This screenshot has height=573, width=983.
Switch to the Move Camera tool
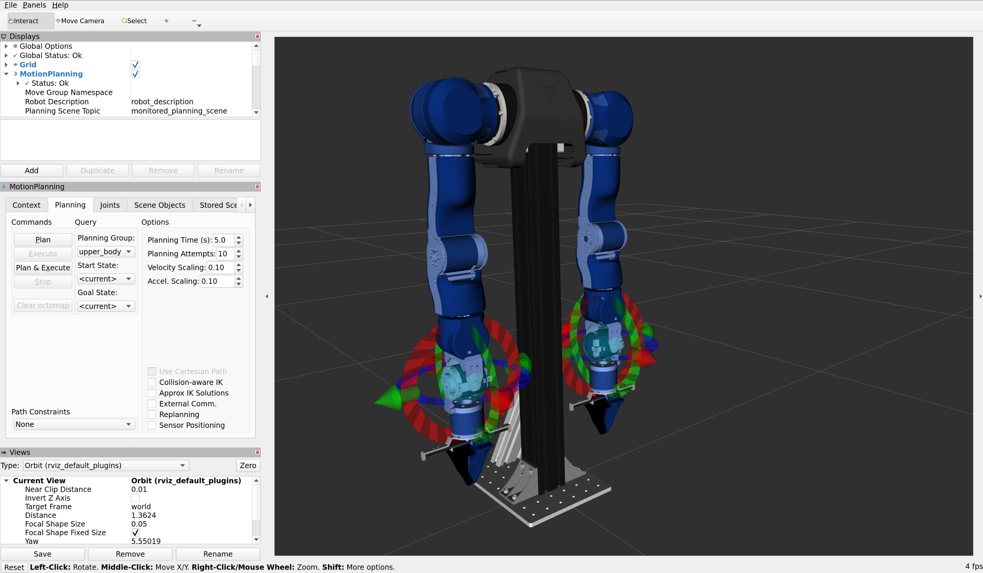(x=80, y=21)
